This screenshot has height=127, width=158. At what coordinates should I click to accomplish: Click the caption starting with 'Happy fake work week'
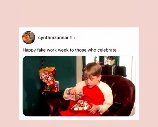(69, 50)
